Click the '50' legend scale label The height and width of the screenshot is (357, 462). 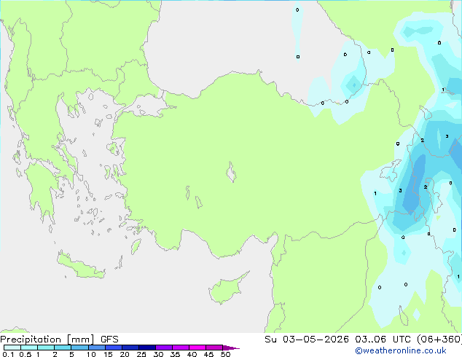click(x=225, y=354)
